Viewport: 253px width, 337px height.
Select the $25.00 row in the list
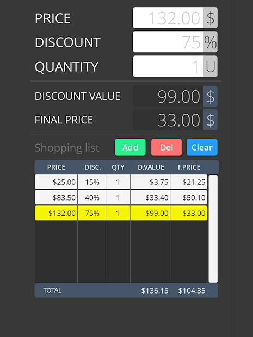121,182
